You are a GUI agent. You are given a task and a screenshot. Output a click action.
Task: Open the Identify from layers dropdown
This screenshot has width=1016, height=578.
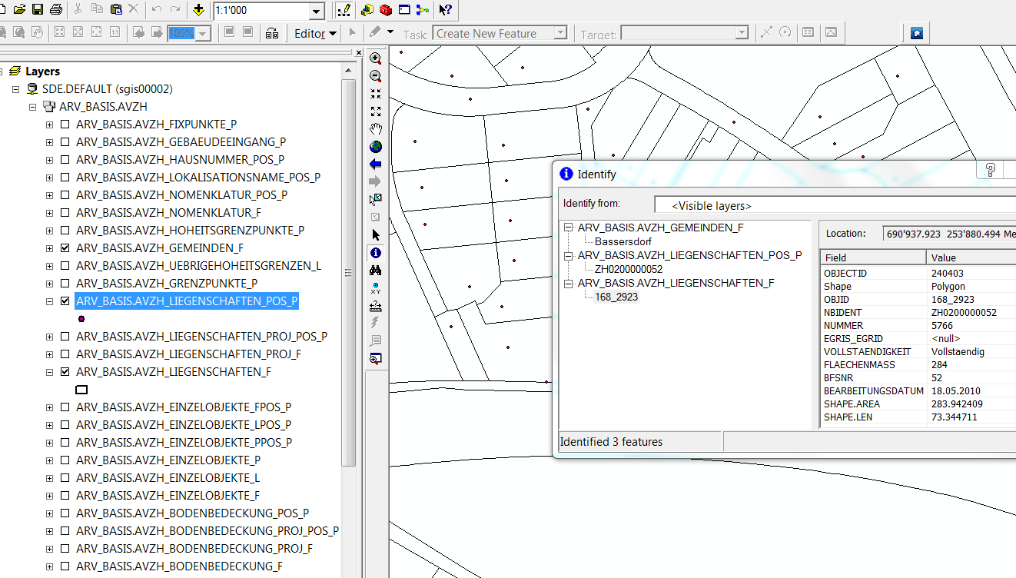click(834, 205)
